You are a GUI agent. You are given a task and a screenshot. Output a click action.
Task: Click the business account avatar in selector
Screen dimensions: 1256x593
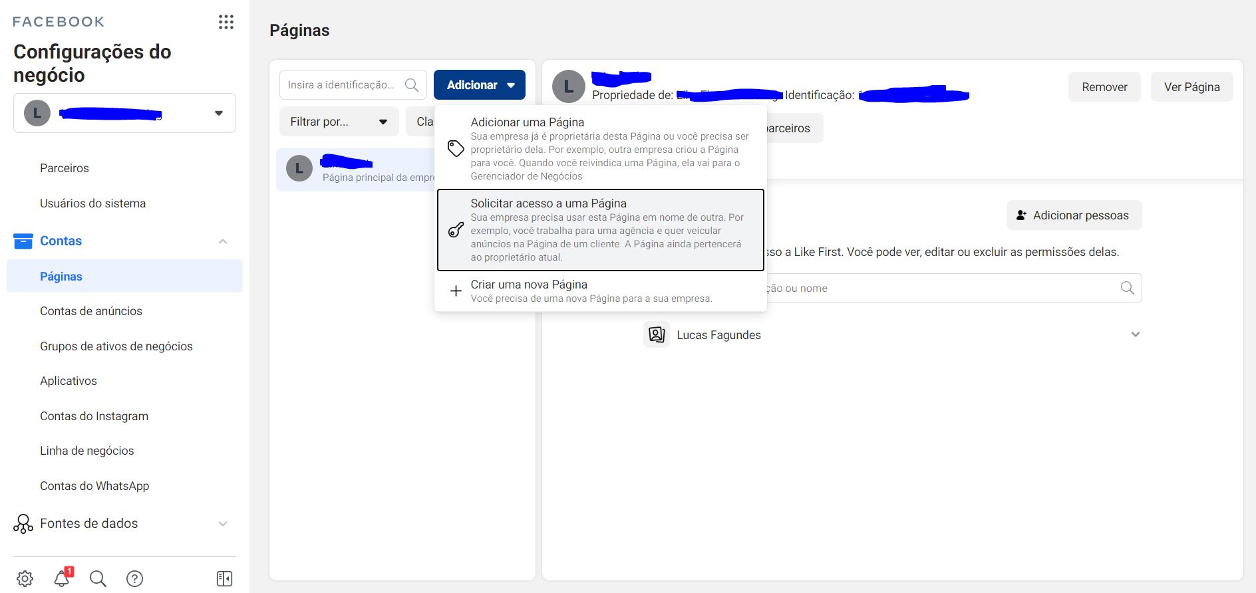pos(37,113)
